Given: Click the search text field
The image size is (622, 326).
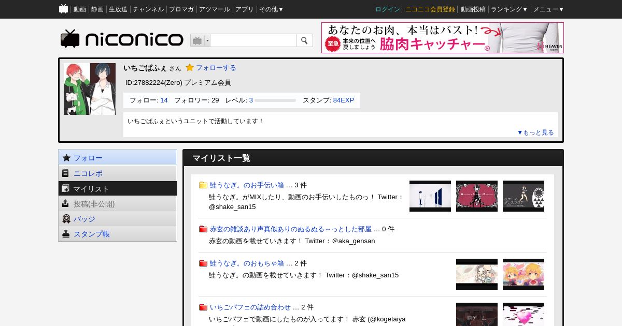Looking at the screenshot, I should pyautogui.click(x=253, y=40).
